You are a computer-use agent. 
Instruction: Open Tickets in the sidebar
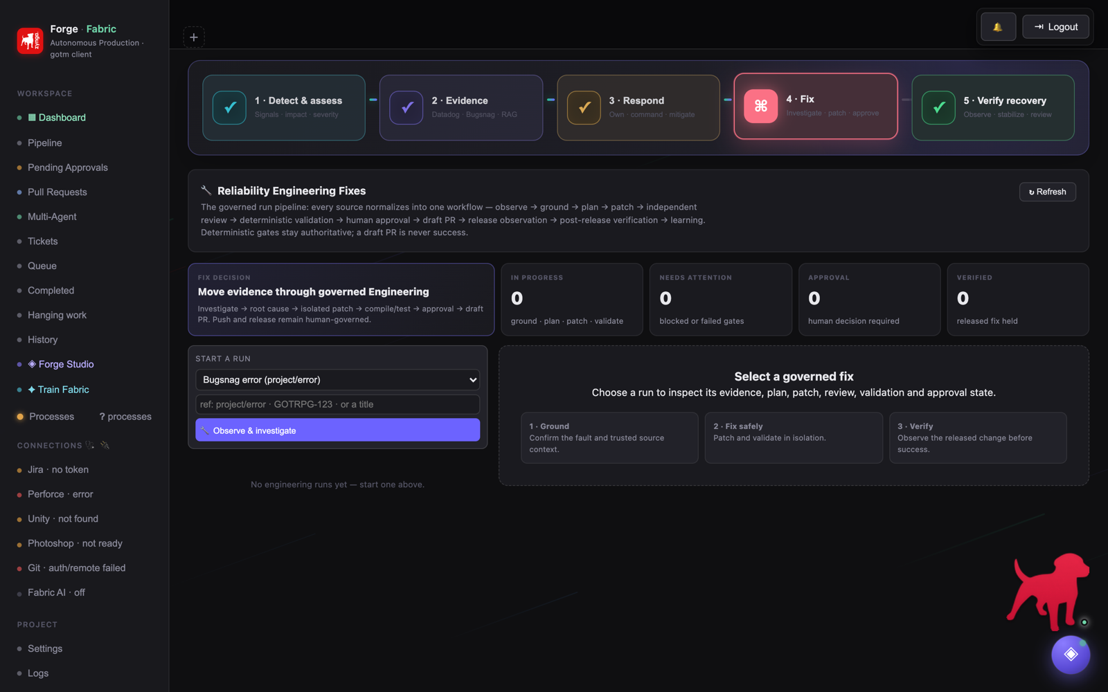point(43,241)
